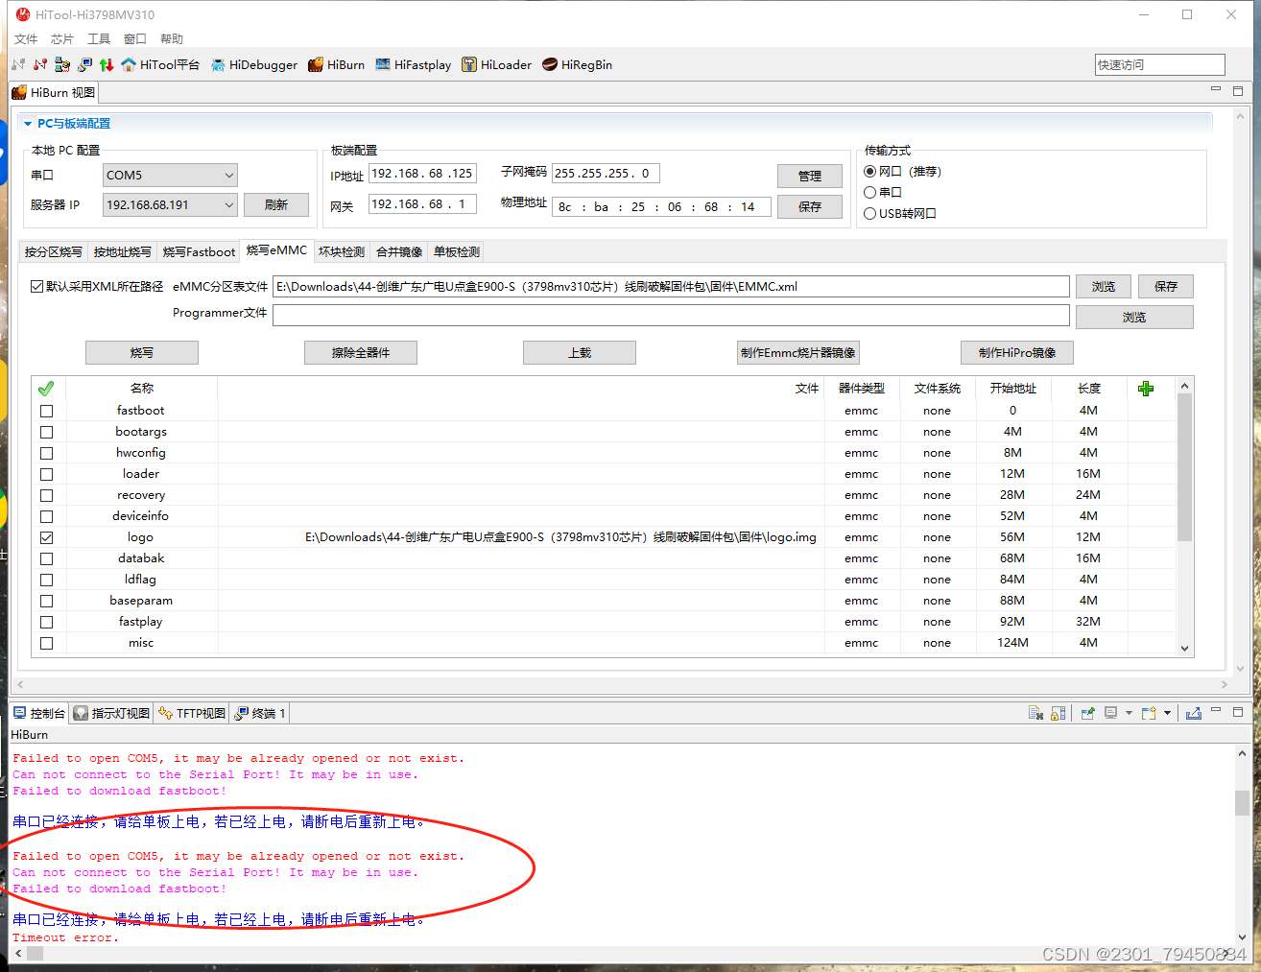Click the display selected console icon

point(1110,713)
